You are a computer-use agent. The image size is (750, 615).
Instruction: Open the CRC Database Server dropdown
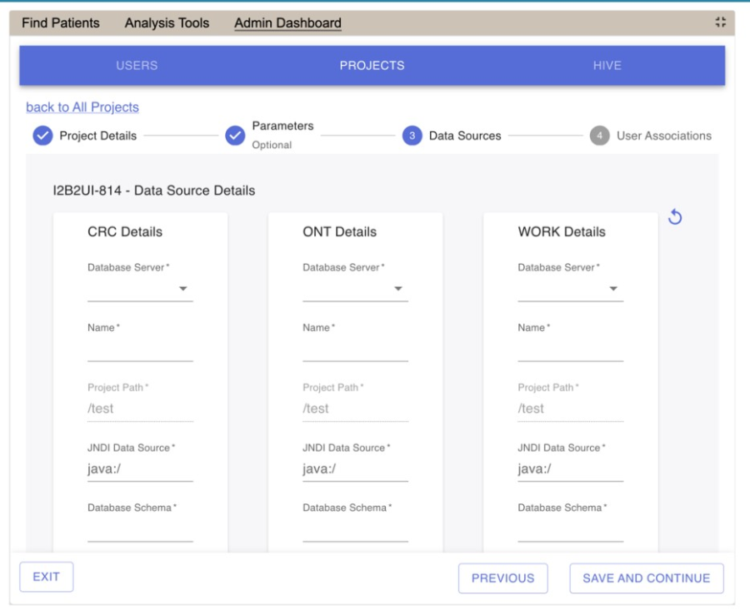tap(140, 289)
